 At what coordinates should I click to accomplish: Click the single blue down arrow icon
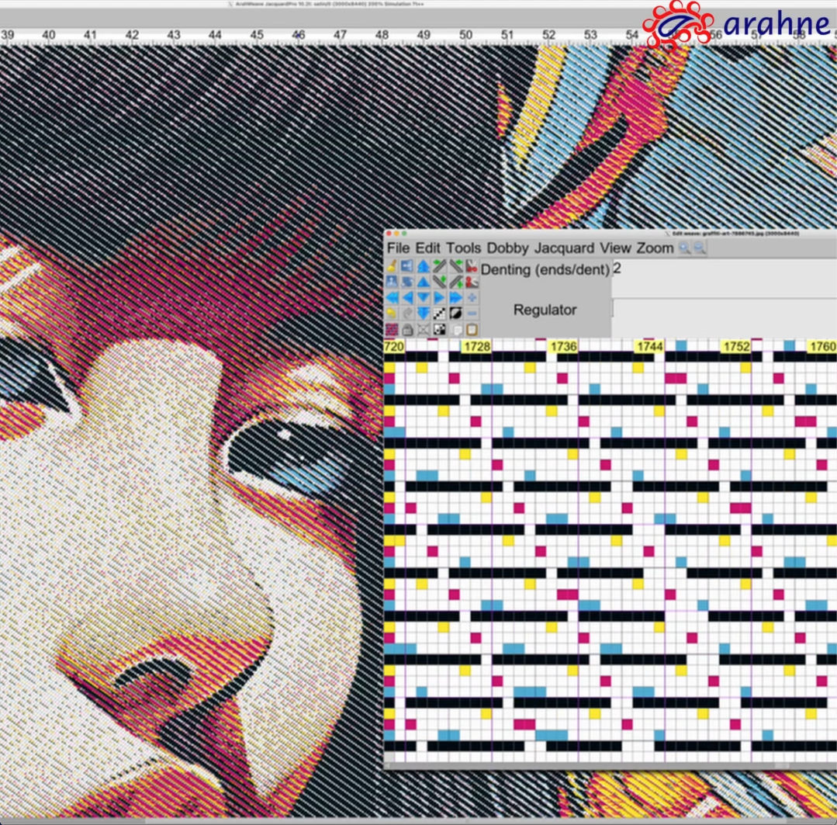click(424, 298)
